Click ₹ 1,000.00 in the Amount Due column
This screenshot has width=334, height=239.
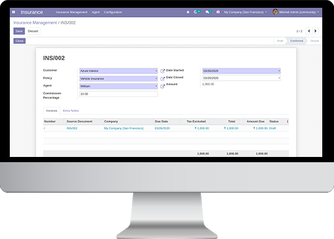tap(260, 128)
